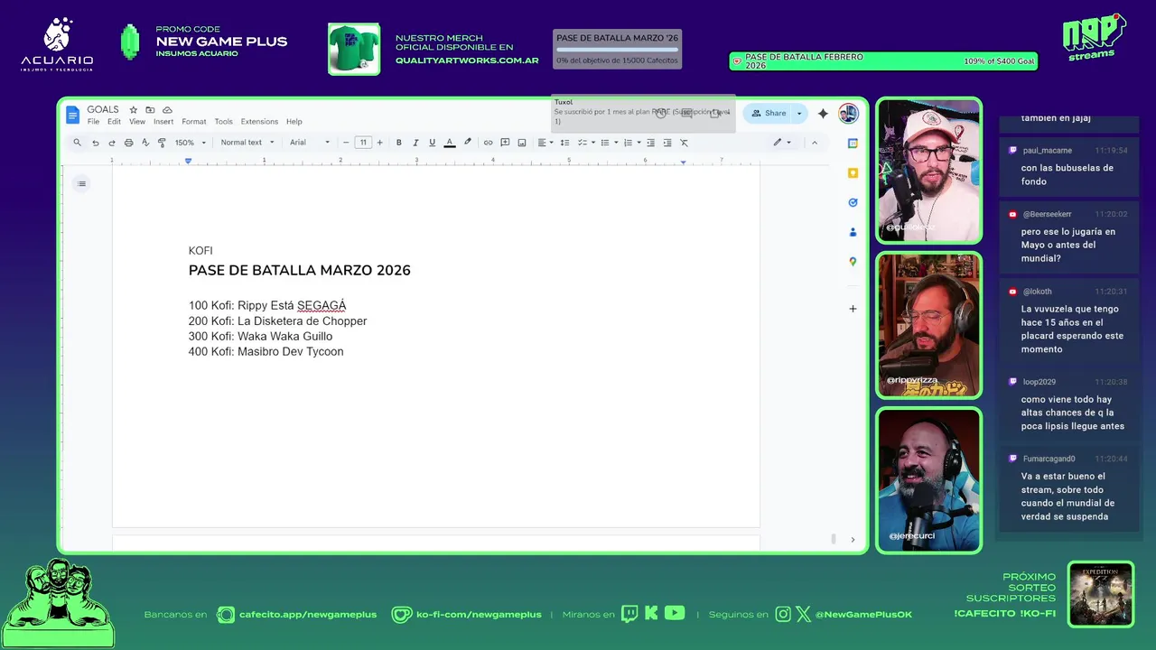Toggle the numbered list button
This screenshot has width=1156, height=650.
click(628, 143)
